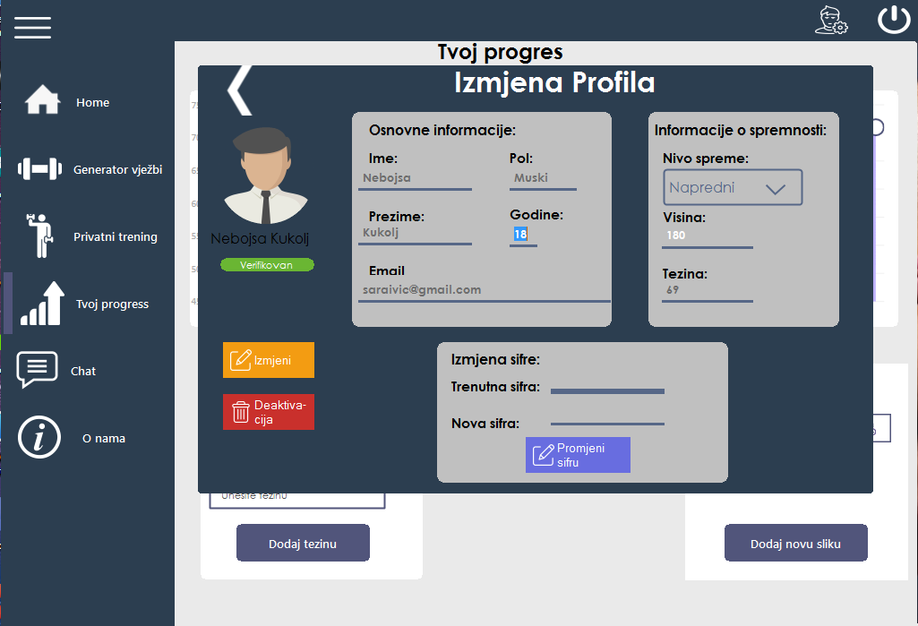Screen dimensions: 918x626
Task: Click the Visina field showing 180
Action: (x=708, y=236)
